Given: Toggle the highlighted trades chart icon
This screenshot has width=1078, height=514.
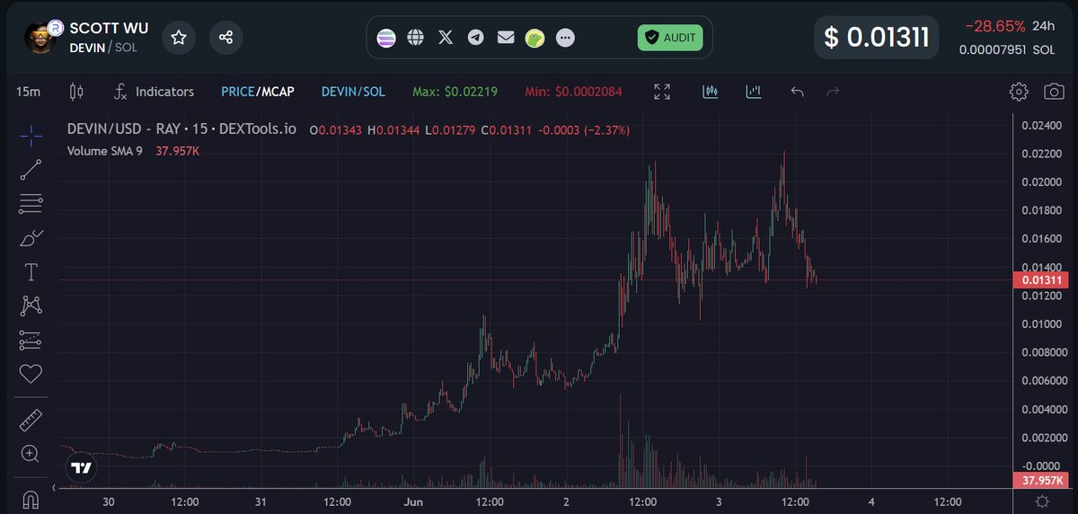Looking at the screenshot, I should coord(711,92).
